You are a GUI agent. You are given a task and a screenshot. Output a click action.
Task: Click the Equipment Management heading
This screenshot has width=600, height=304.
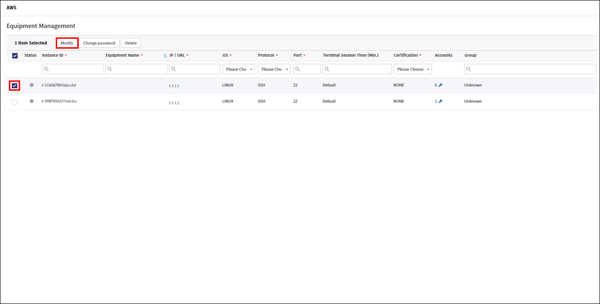click(x=41, y=26)
